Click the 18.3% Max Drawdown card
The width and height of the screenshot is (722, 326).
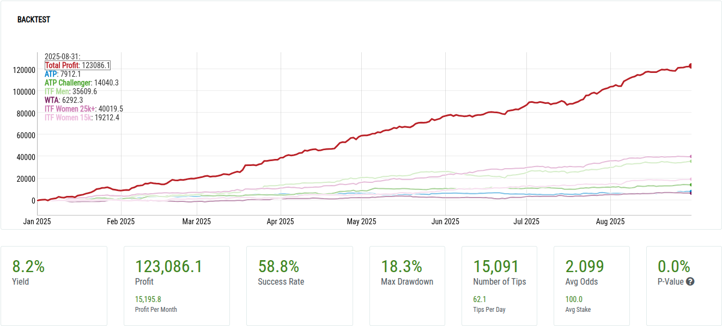406,286
